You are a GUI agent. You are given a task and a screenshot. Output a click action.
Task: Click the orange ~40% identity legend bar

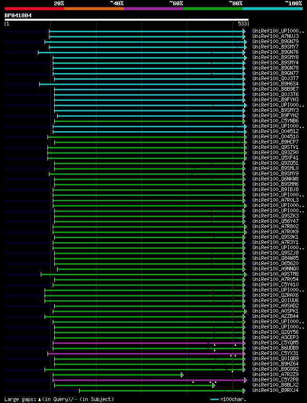point(94,9)
